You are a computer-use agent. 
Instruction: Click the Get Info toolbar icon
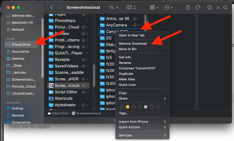pos(210,8)
